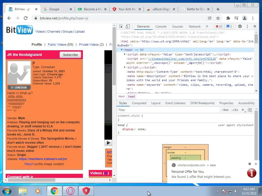Select the Elements tab

143,27
